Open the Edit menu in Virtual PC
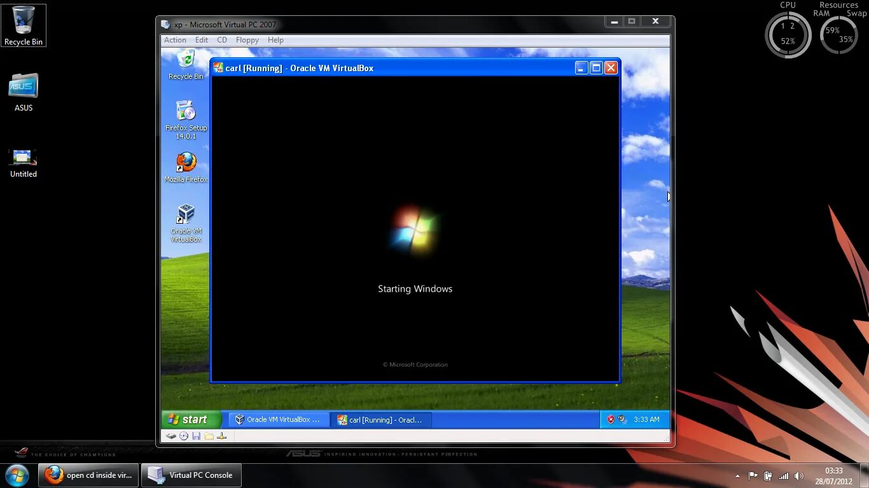The height and width of the screenshot is (488, 869). 202,40
